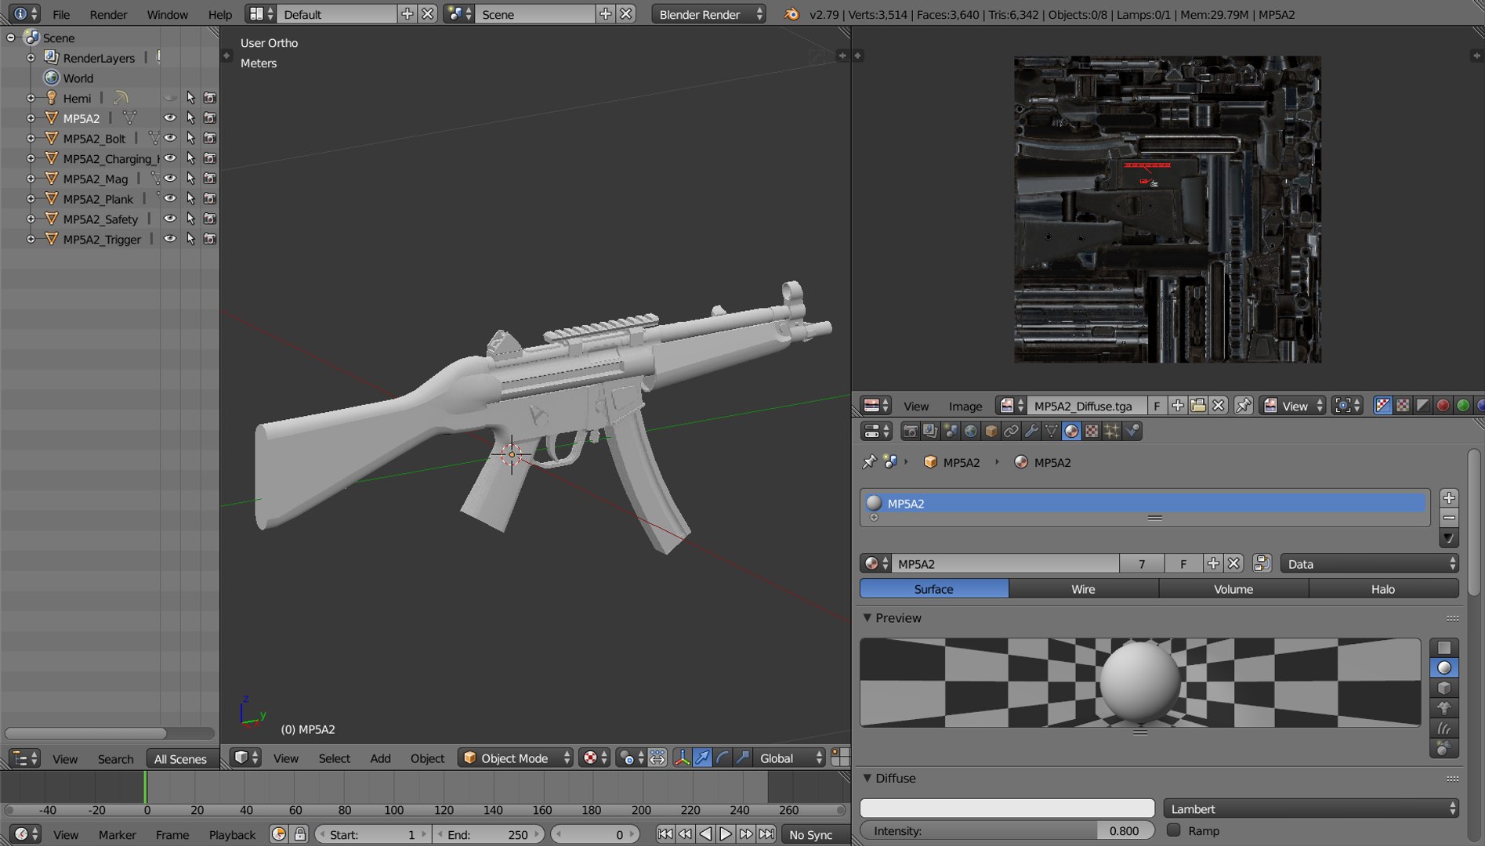
Task: Toggle the 3D manipulator axes widget
Action: click(x=683, y=757)
